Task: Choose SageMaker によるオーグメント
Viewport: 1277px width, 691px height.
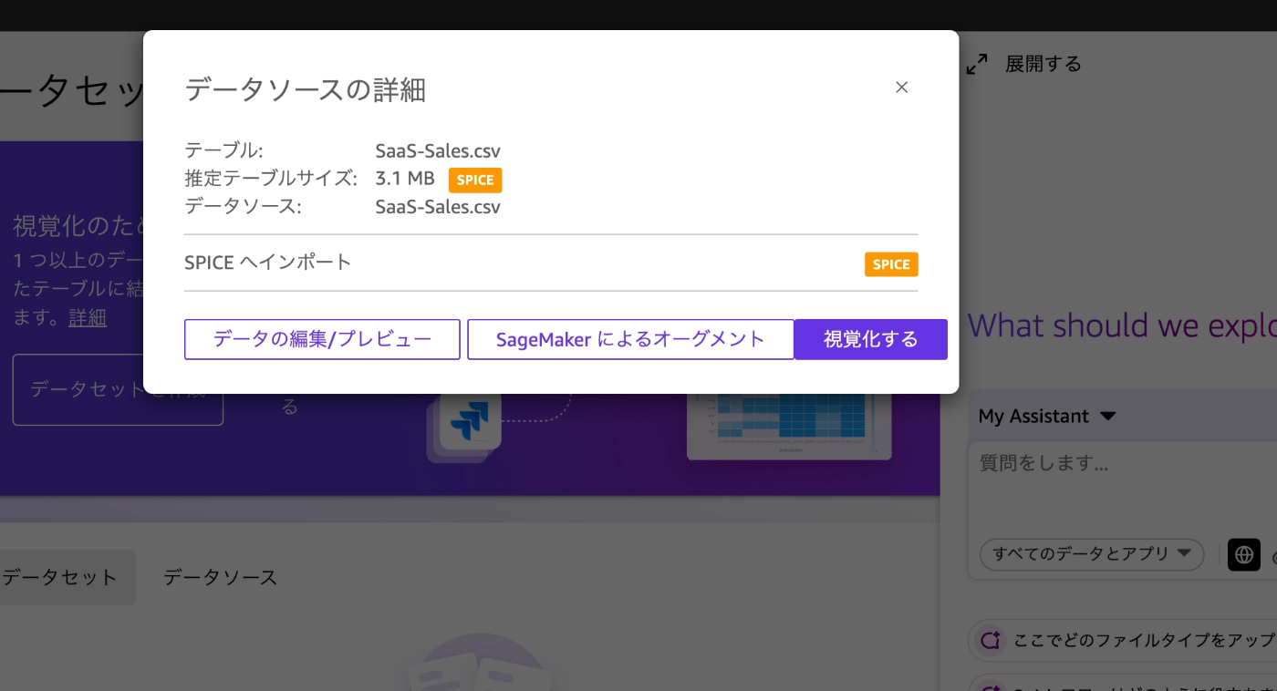Action: [630, 339]
